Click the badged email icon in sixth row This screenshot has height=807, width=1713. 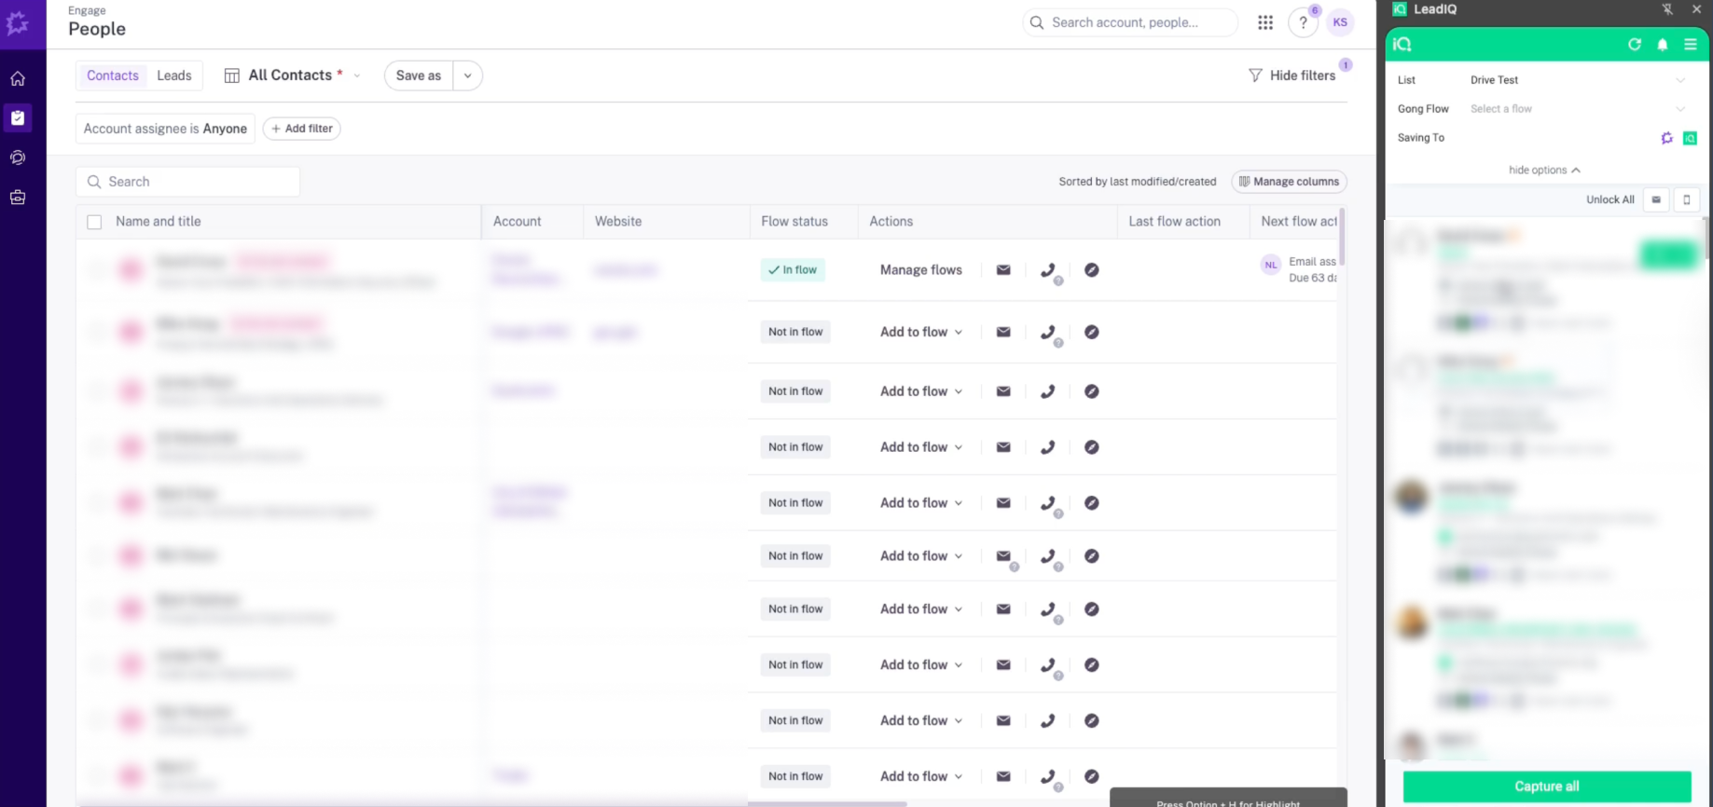(x=1004, y=556)
